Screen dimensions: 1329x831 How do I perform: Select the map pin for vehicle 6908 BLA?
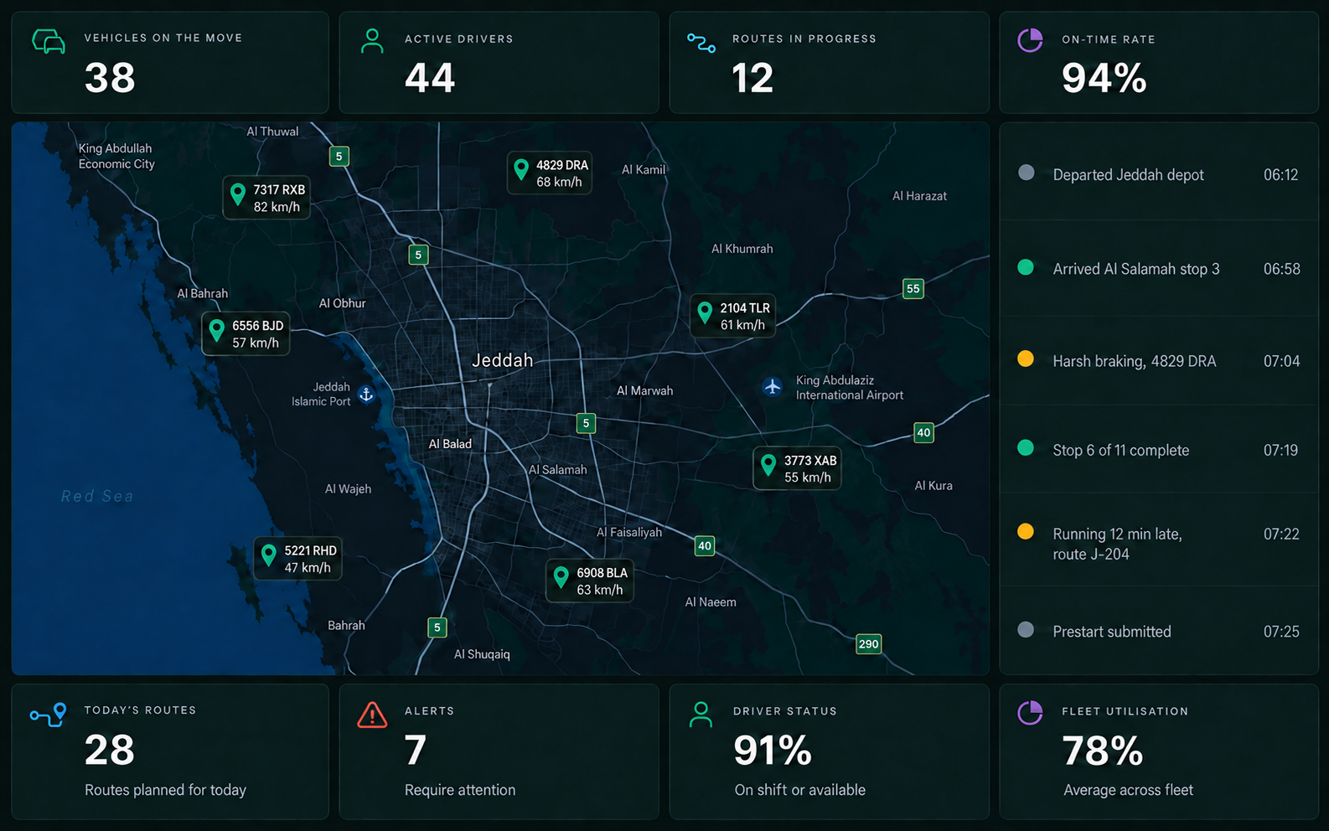click(561, 578)
